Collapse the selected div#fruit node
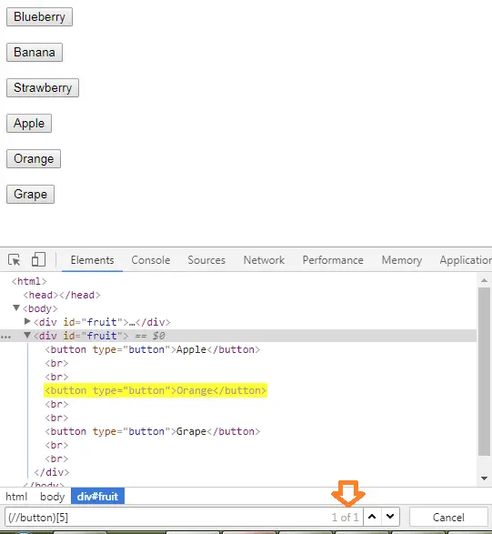492x534 pixels. [x=27, y=335]
